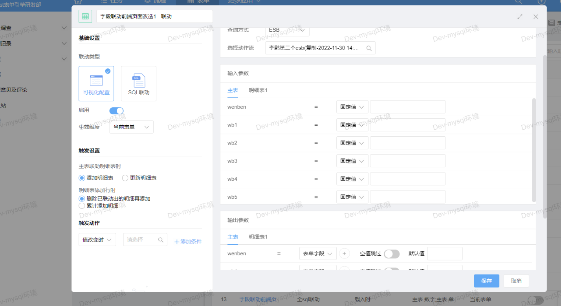Screen dimensions: 561x306
Task: Click the dialog's right-side scrollbar
Action: click(x=544, y=137)
